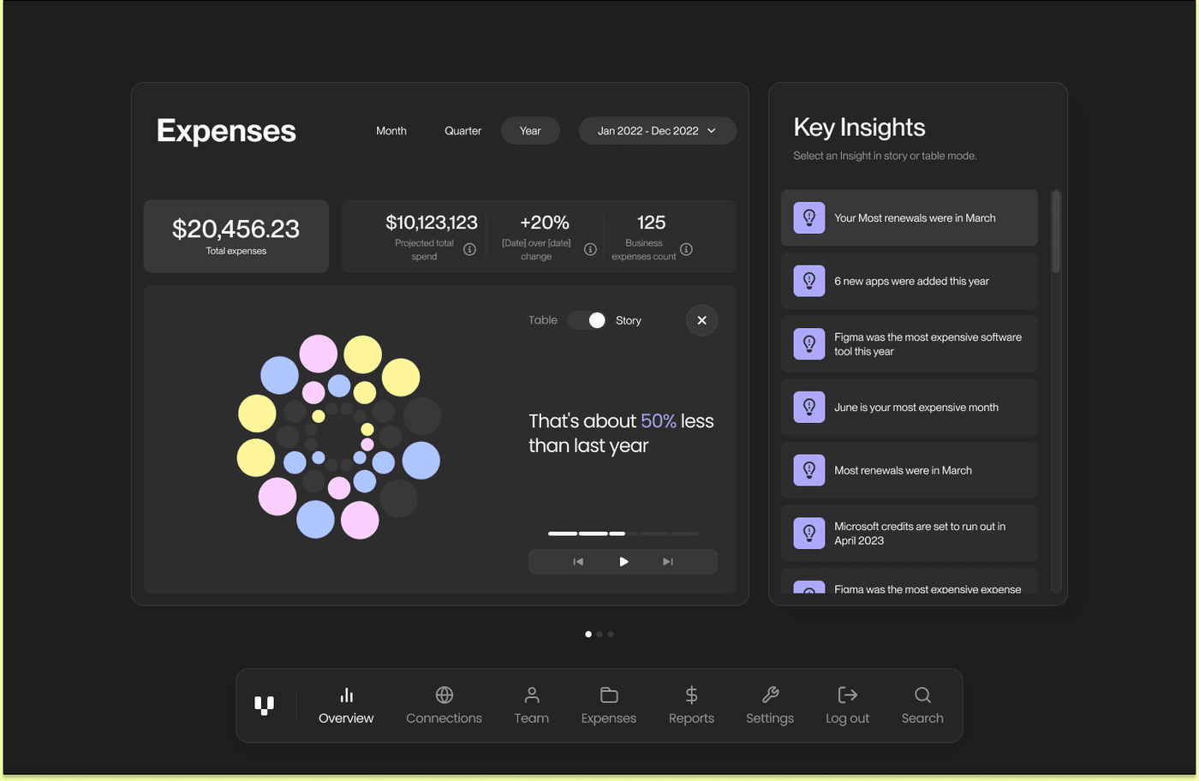Open Connections from the bottom navigation

[x=444, y=706]
